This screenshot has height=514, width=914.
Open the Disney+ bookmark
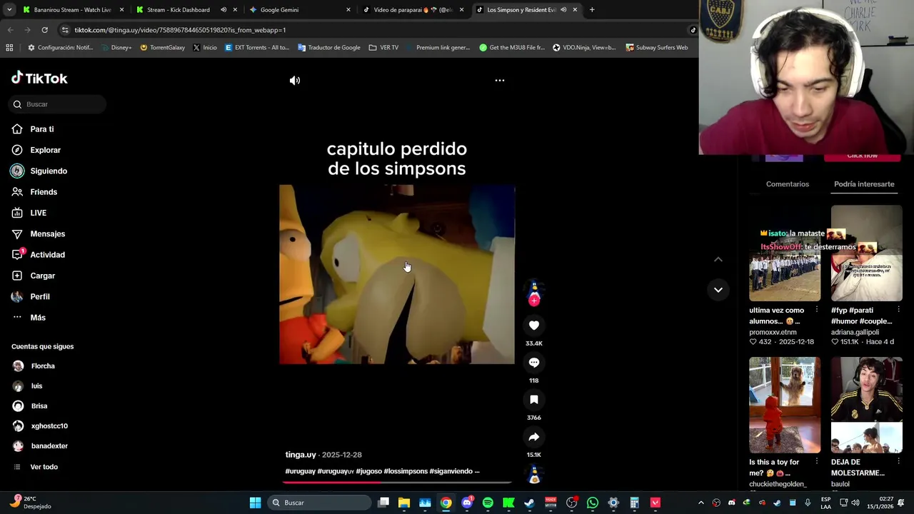116,48
